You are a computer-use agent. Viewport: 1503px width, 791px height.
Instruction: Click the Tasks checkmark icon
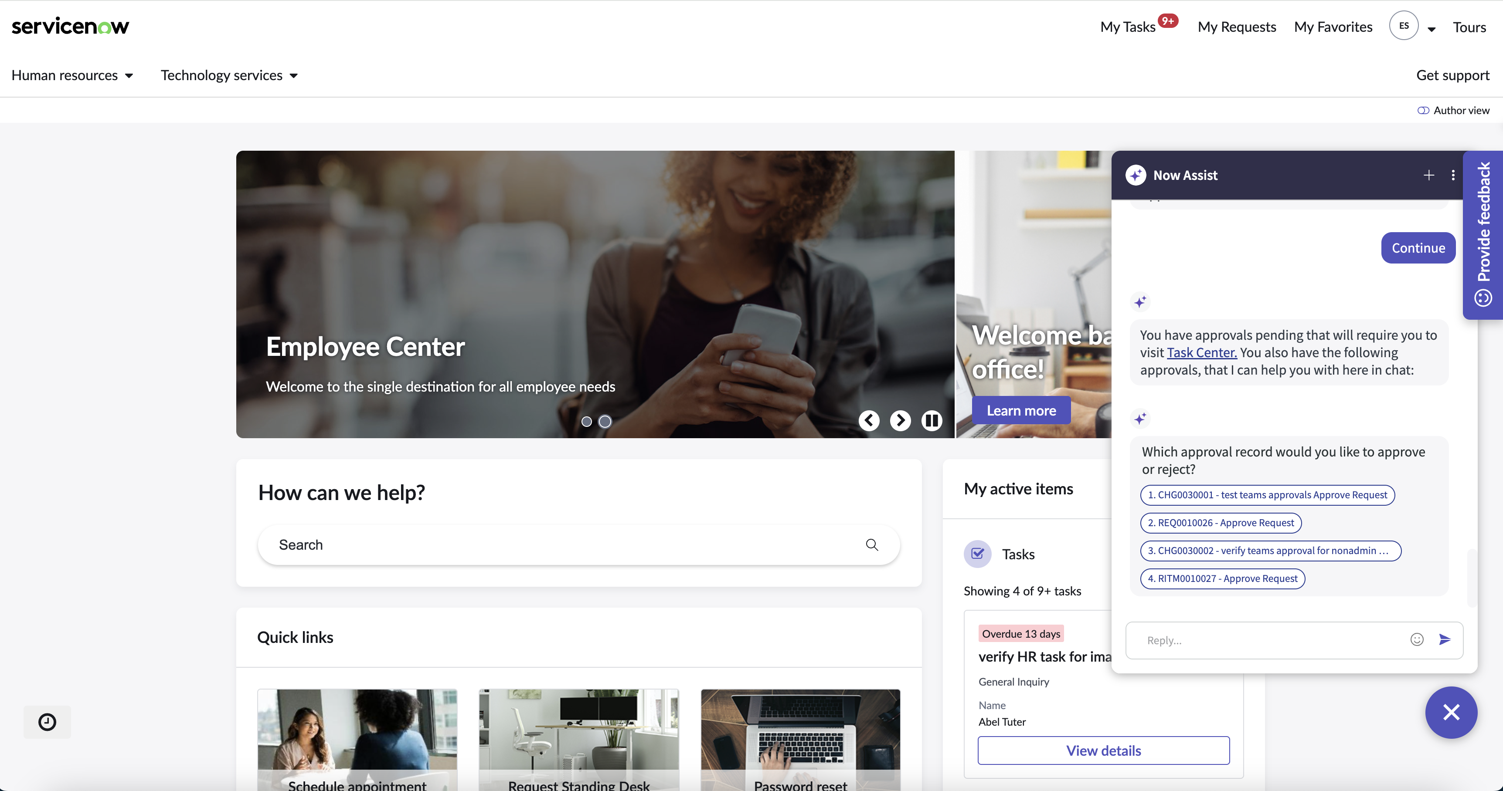point(977,554)
